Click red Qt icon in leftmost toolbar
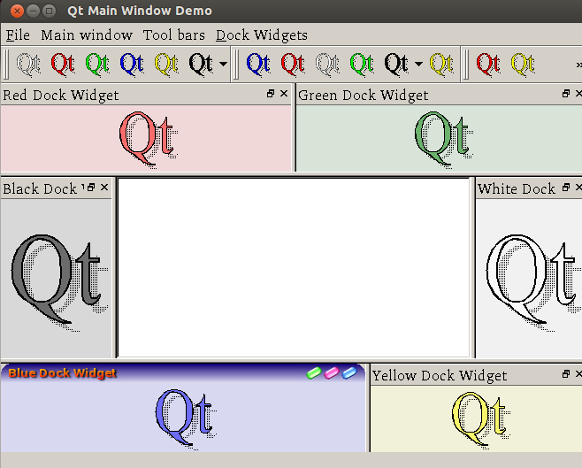Image resolution: width=582 pixels, height=468 pixels. point(63,65)
